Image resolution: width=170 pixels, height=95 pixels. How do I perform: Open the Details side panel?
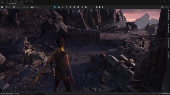click(168, 55)
